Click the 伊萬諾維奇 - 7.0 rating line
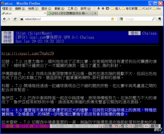This screenshot has height=134, width=164. pos(79,76)
